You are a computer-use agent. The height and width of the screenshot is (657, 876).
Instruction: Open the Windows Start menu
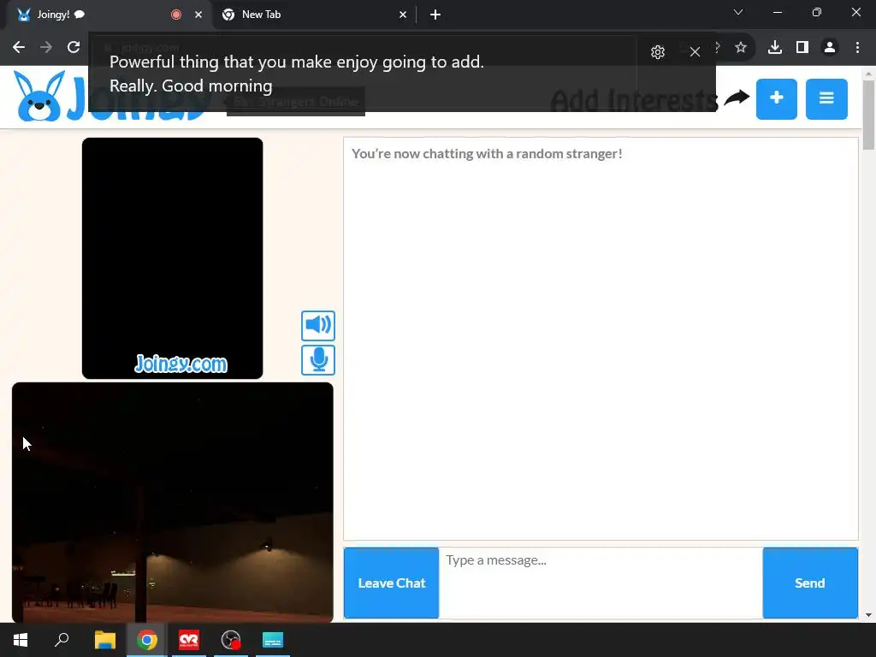click(21, 640)
